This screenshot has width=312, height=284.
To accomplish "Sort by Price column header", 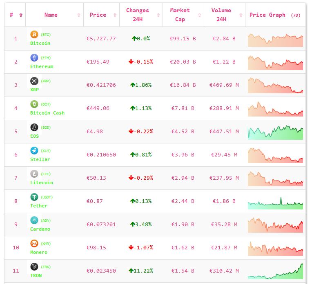I will point(98,15).
